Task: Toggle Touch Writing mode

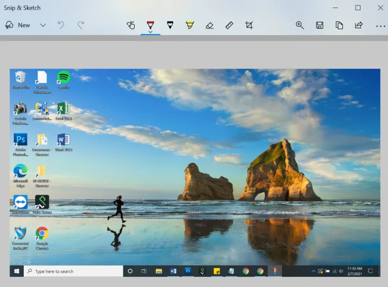Action: 130,25
